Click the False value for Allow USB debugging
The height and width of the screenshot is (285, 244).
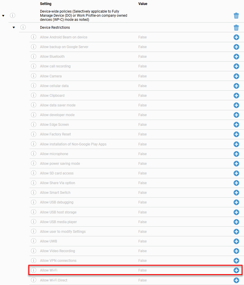tap(142, 202)
